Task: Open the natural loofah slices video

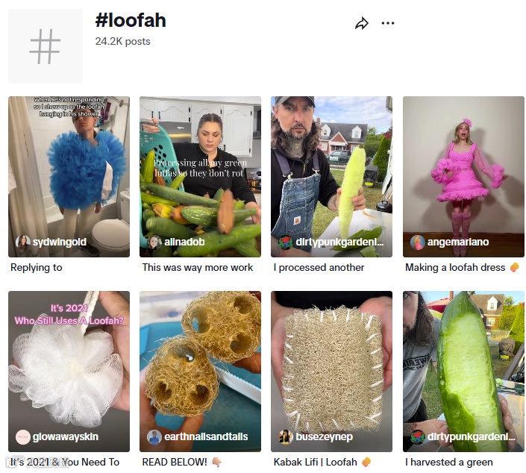Action: tap(200, 372)
